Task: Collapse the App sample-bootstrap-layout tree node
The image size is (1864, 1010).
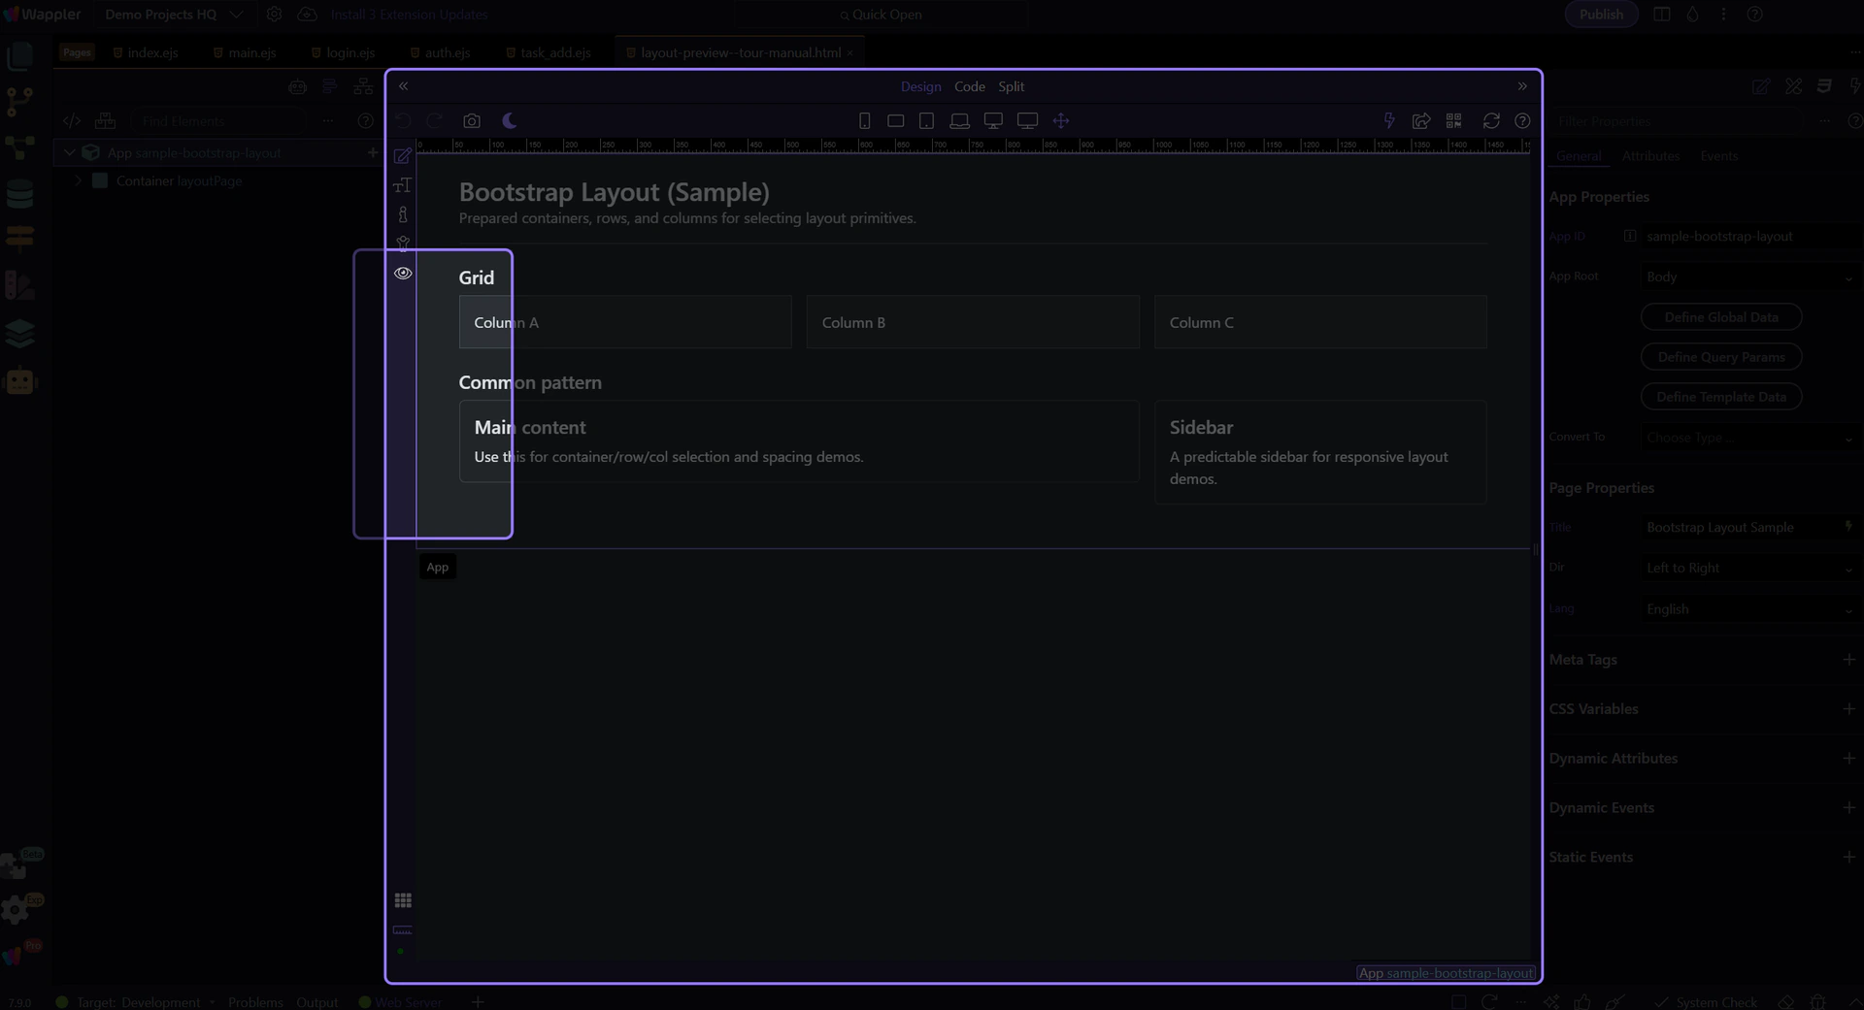Action: tap(70, 152)
